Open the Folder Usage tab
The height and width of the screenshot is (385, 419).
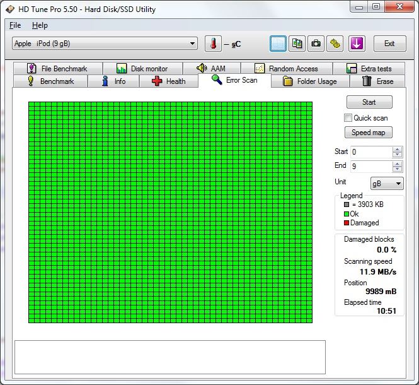coord(309,81)
